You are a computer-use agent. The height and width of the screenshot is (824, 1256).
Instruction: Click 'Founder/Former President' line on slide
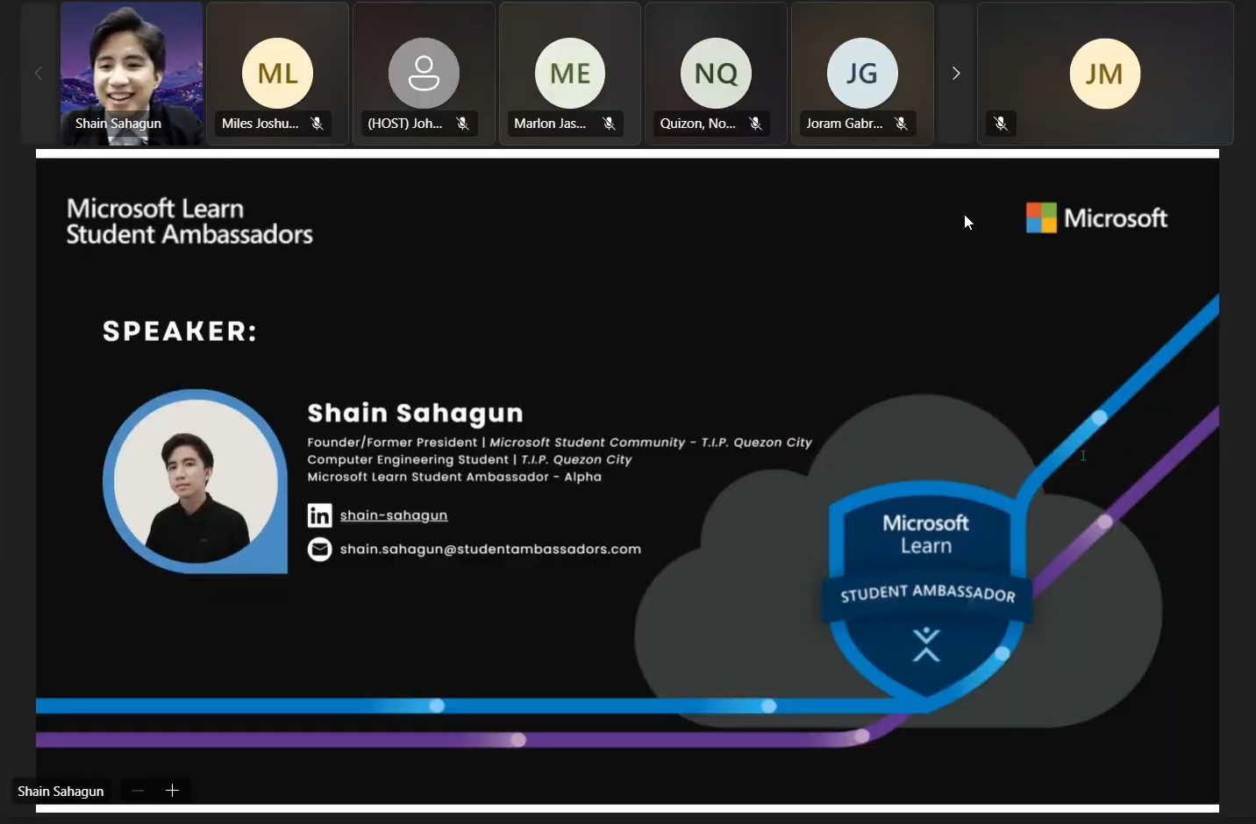click(x=560, y=443)
